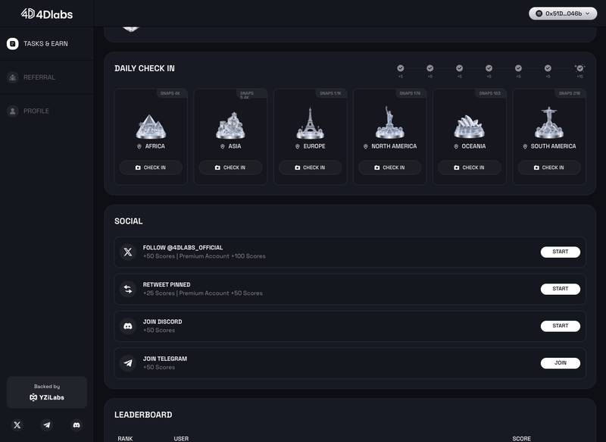
Task: Click the USER column header in leaderboard
Action: [181, 438]
